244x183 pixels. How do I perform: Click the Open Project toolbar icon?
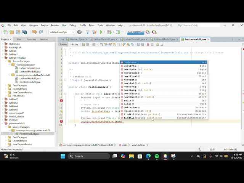[x=18, y=32]
